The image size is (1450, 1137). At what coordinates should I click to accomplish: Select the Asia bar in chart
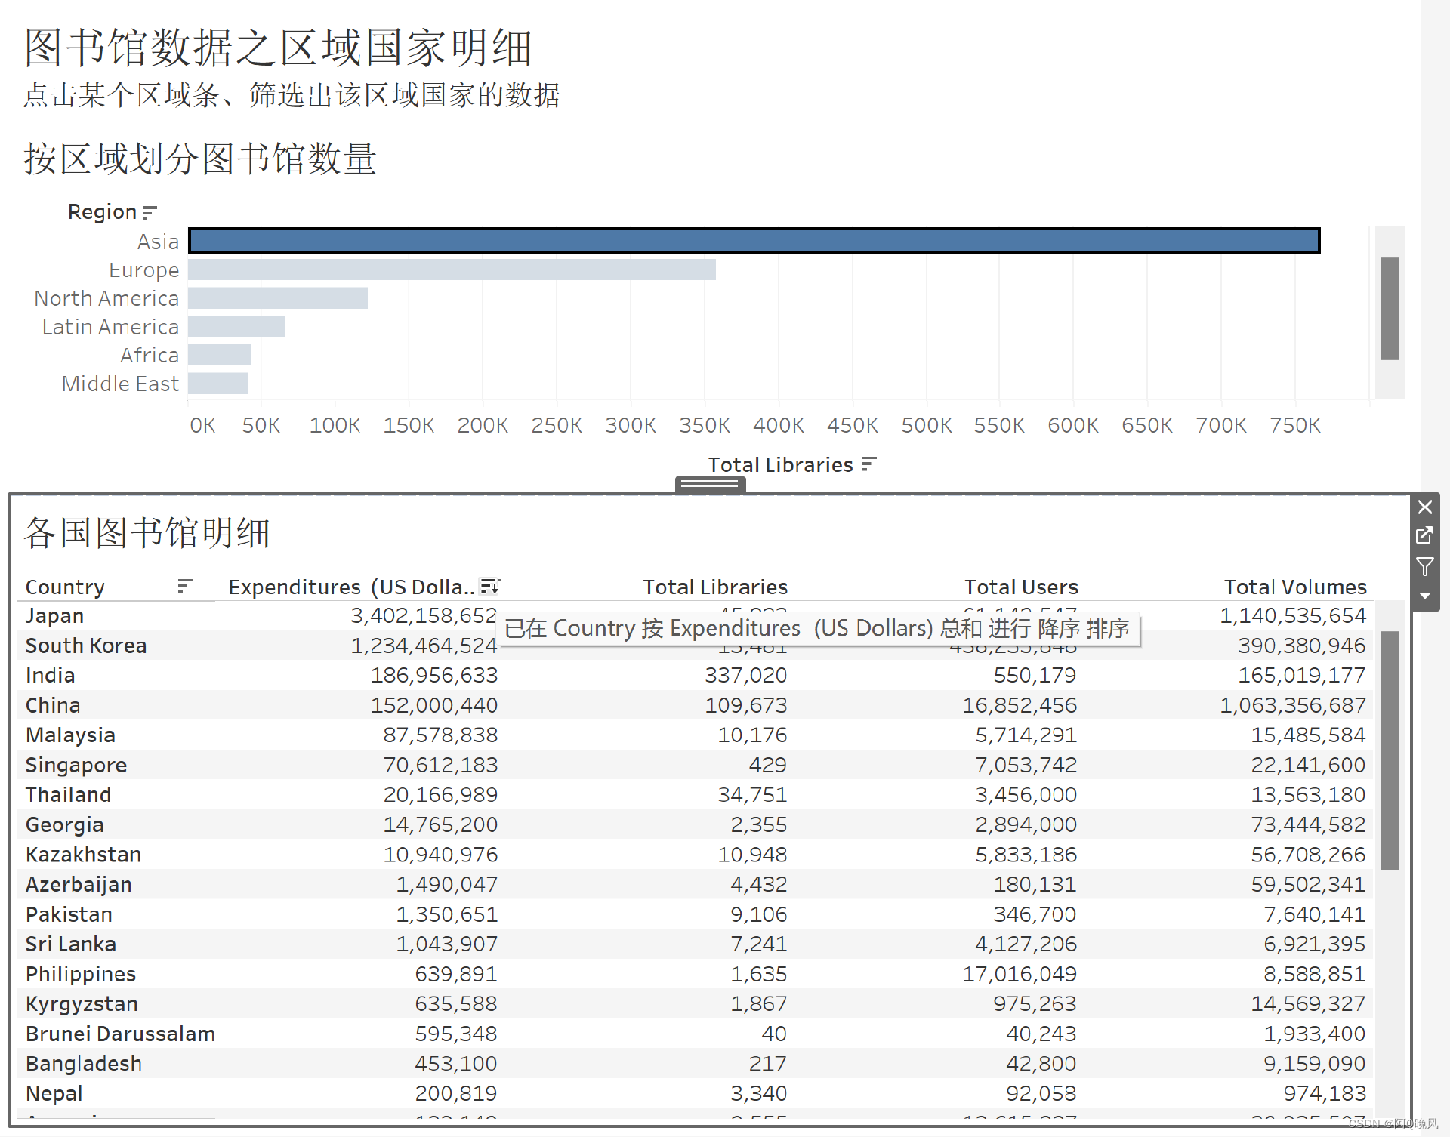click(754, 241)
